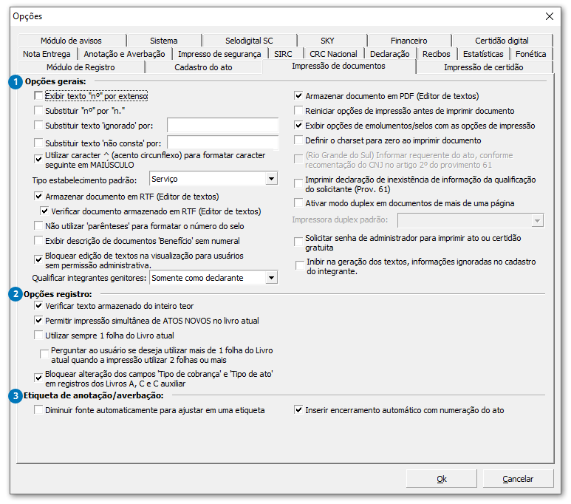The width and height of the screenshot is (571, 504).
Task: Switch to 'SIRC' tab
Action: [284, 54]
